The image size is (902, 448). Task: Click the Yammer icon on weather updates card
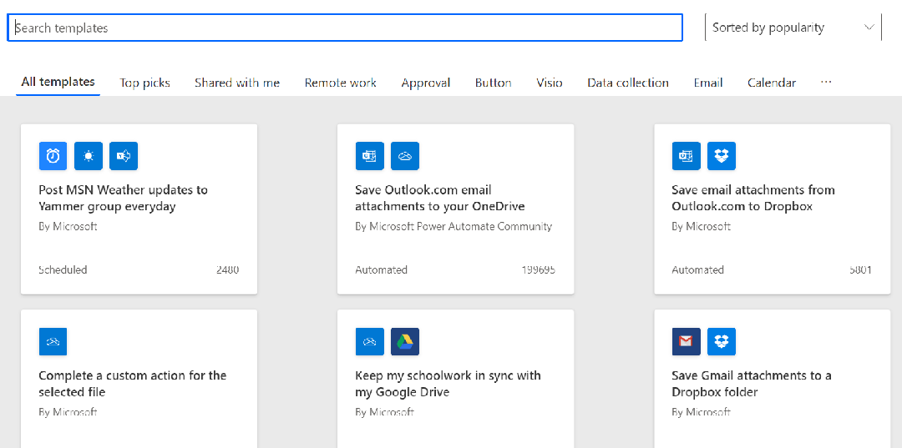(124, 156)
